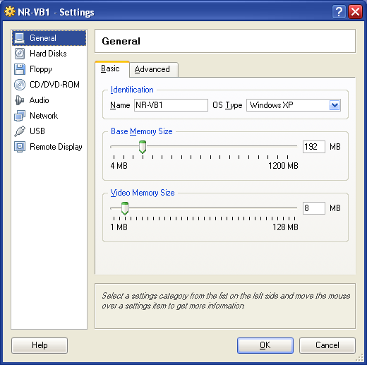
Task: Expand the OS Type dropdown arrow
Action: coord(335,105)
